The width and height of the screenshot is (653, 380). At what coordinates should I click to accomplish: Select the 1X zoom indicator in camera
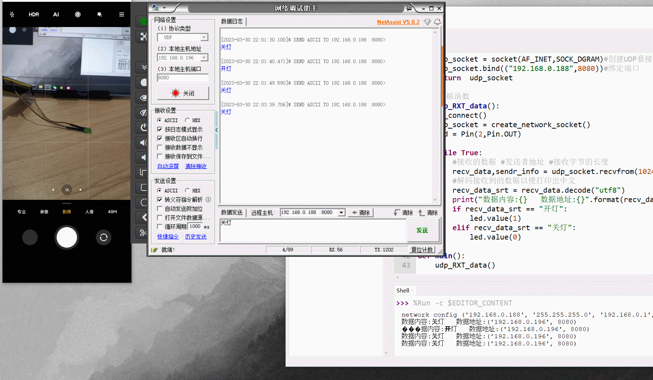[67, 190]
